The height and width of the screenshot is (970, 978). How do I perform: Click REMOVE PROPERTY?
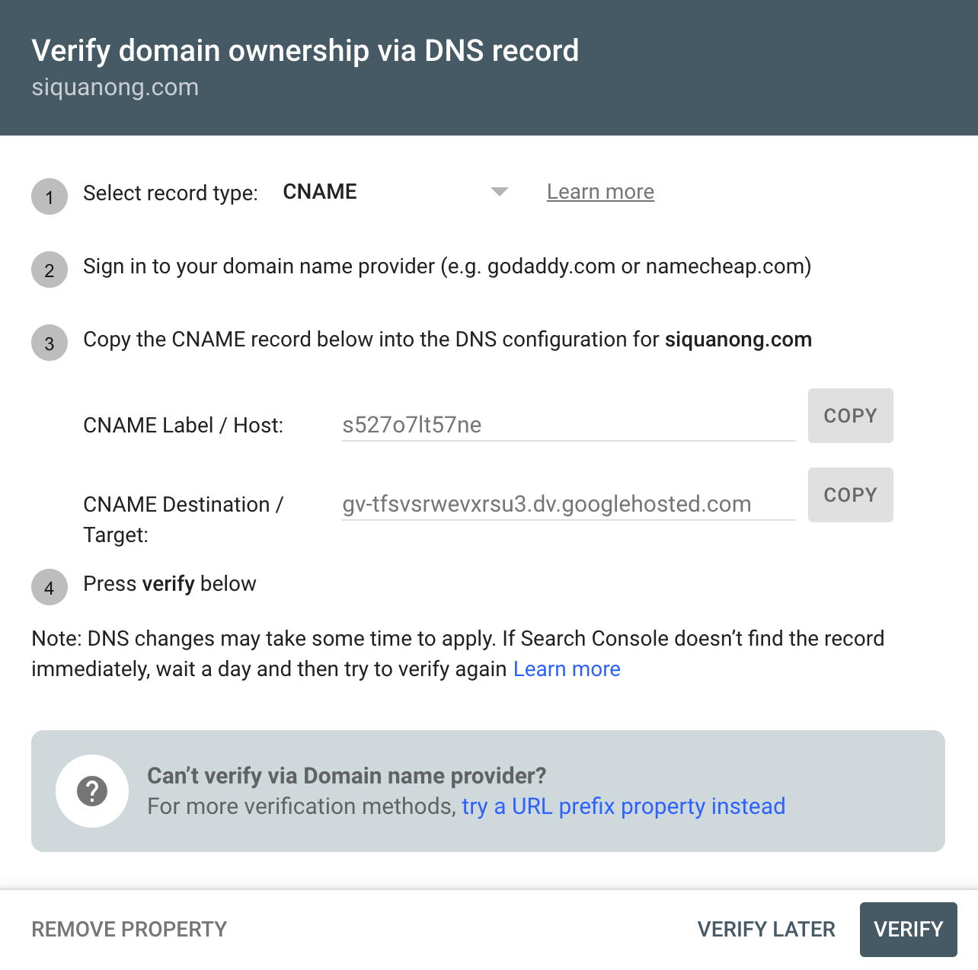coord(128,929)
